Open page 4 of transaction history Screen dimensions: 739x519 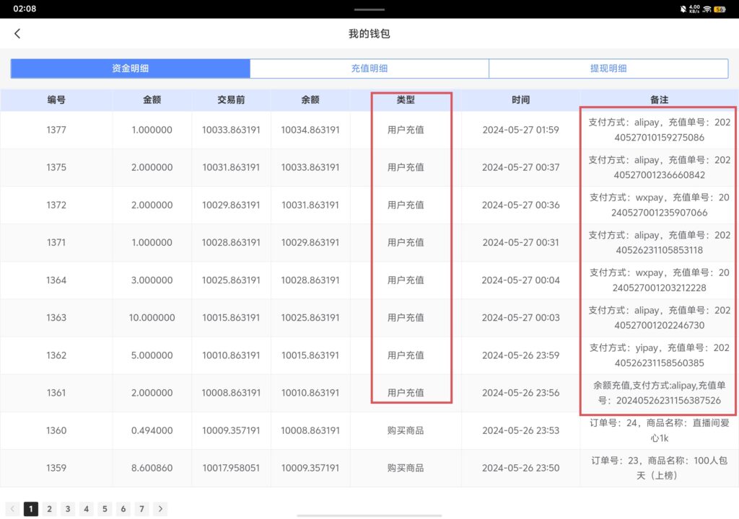coord(86,509)
